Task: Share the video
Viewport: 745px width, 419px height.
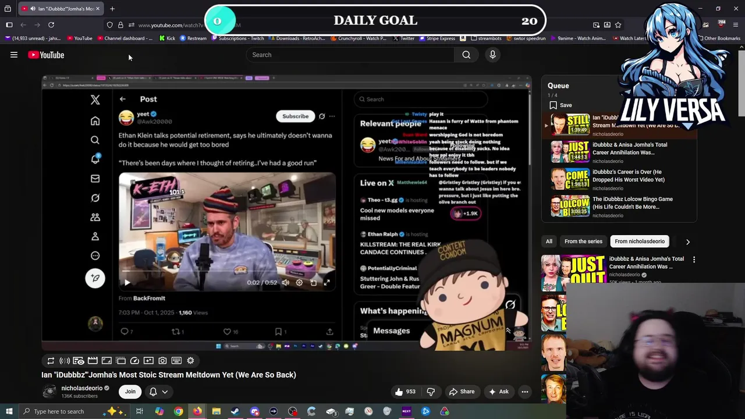Action: pyautogui.click(x=462, y=392)
